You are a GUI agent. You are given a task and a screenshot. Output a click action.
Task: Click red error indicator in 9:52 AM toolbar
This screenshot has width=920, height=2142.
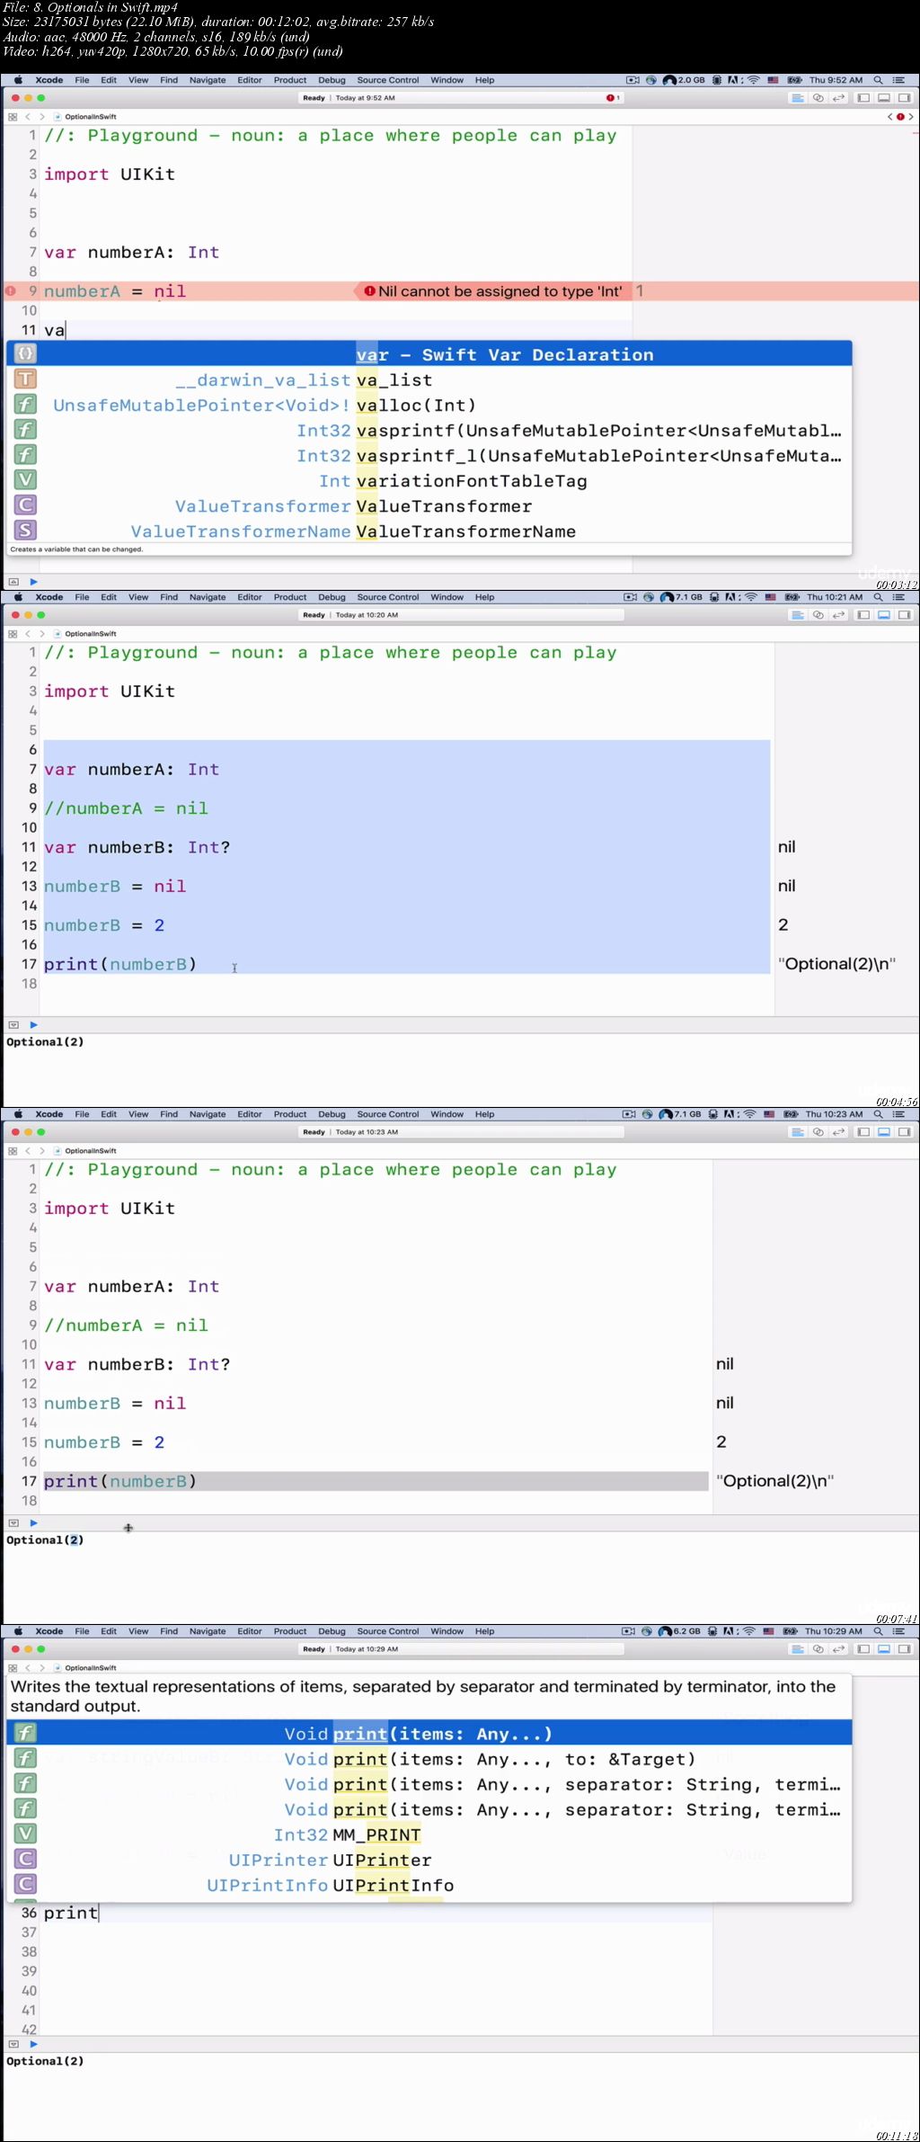613,98
